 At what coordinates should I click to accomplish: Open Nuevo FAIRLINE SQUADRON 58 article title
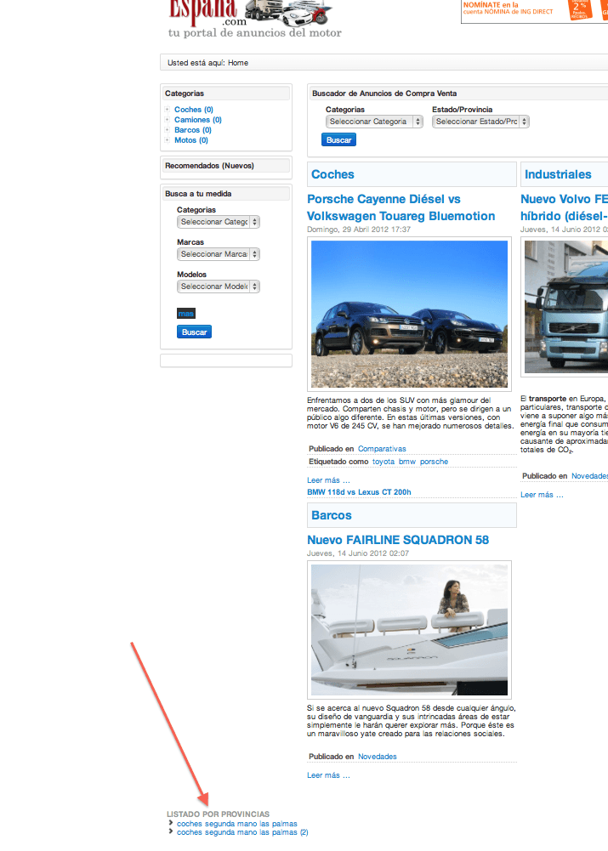(398, 540)
